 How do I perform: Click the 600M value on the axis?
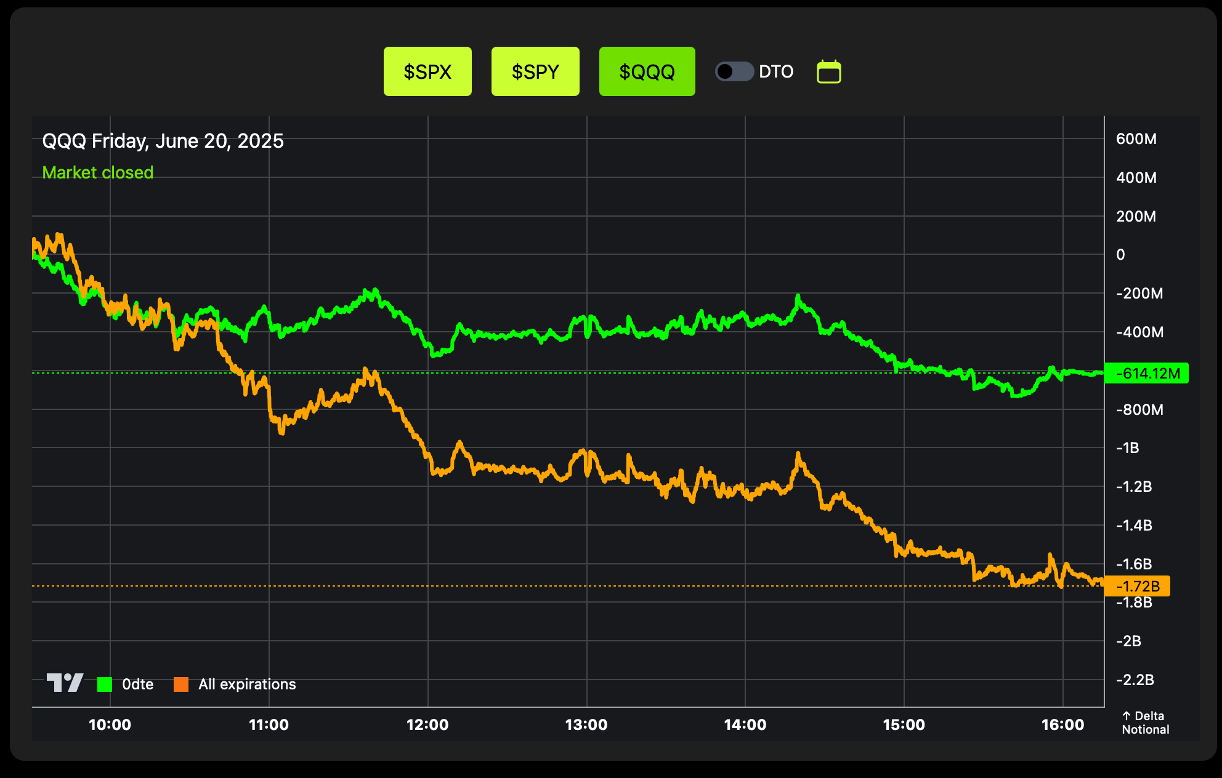tap(1136, 139)
